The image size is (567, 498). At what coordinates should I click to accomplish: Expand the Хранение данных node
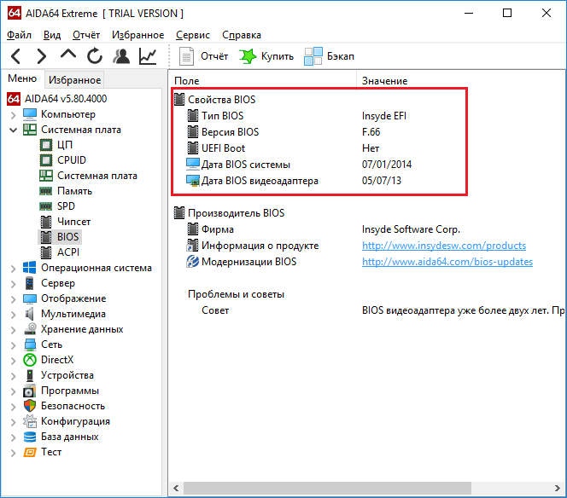click(x=14, y=330)
